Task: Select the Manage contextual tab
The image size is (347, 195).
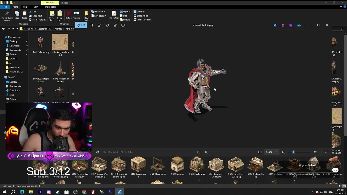Action: 50,2
